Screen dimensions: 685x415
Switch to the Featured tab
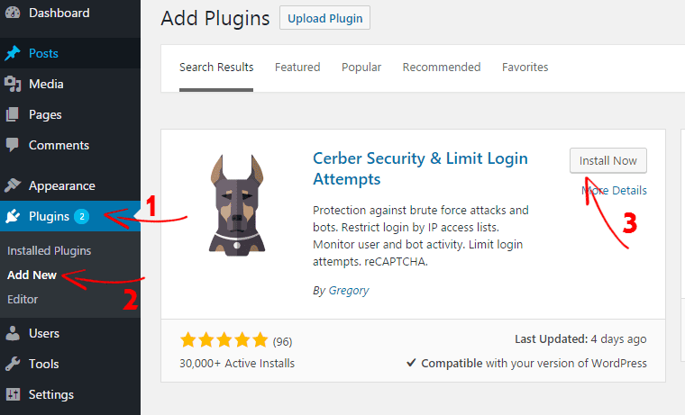coord(297,68)
